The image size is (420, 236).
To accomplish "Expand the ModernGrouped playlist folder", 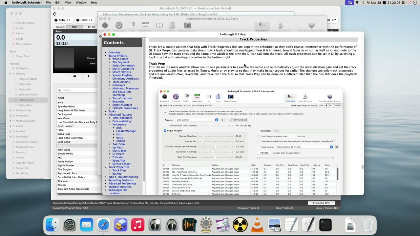I will (x=10, y=121).
